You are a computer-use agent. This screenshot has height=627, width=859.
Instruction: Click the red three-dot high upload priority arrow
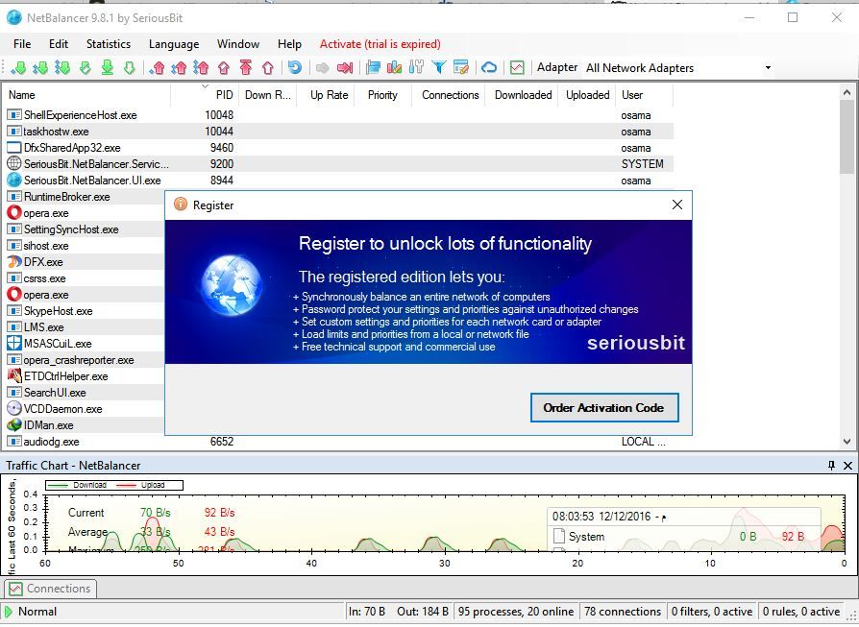[x=202, y=68]
